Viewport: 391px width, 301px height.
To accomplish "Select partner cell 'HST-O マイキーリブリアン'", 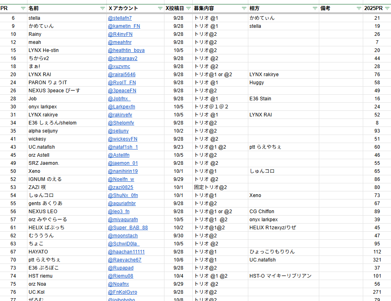I will coord(283,276).
